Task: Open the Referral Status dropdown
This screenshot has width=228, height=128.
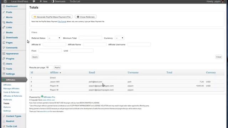Action: (x=54, y=38)
